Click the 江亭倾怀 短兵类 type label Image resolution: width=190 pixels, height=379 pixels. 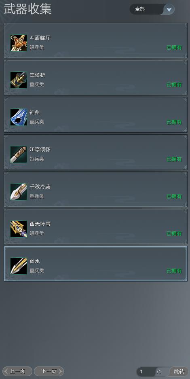(x=37, y=159)
